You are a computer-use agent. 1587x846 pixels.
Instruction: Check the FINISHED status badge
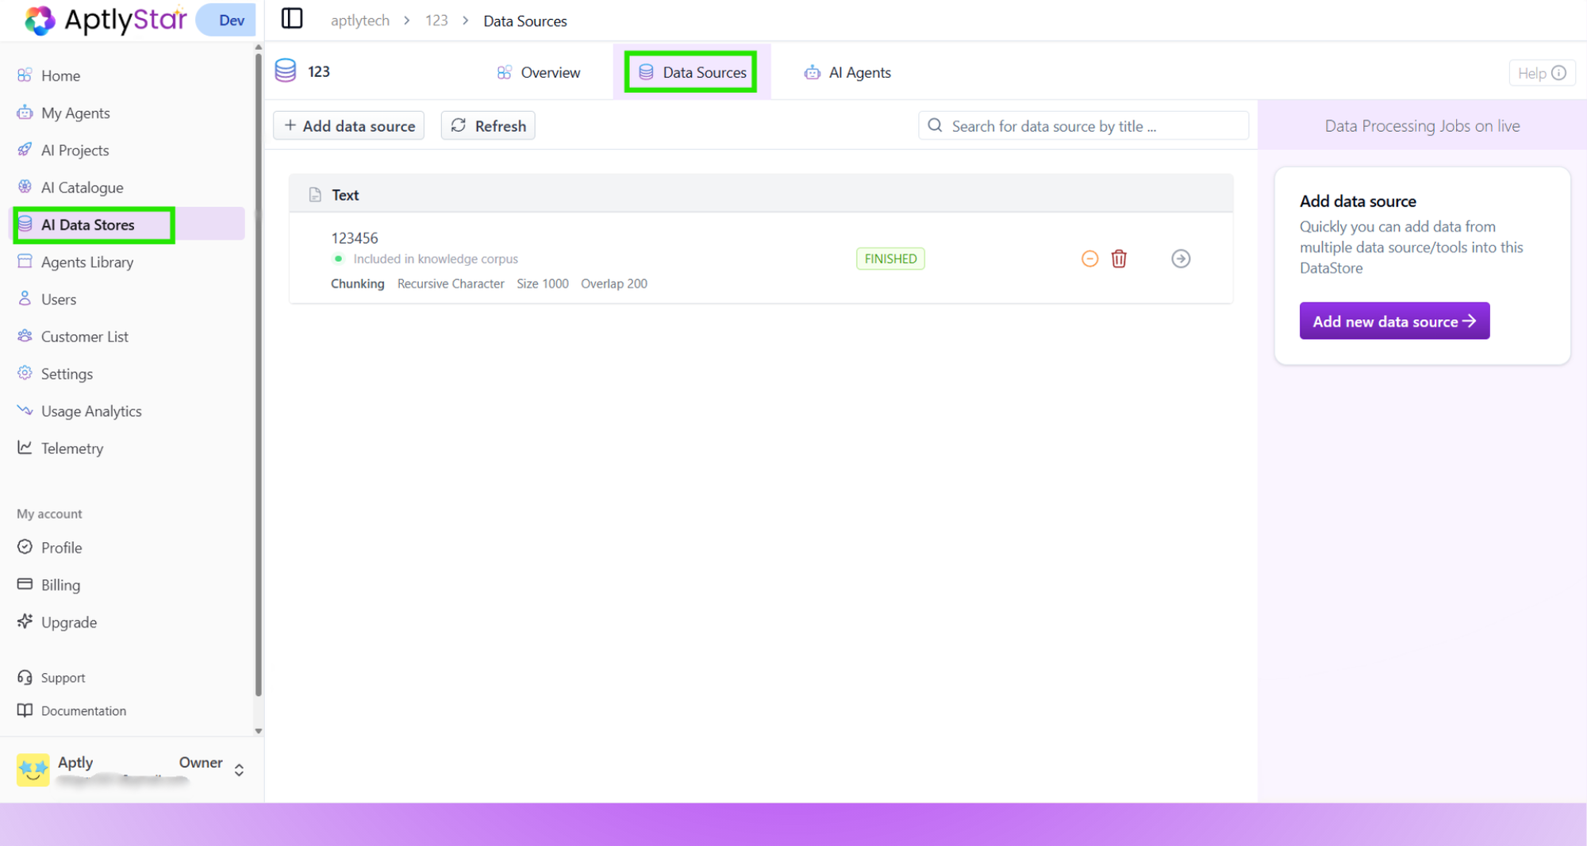[x=890, y=258]
